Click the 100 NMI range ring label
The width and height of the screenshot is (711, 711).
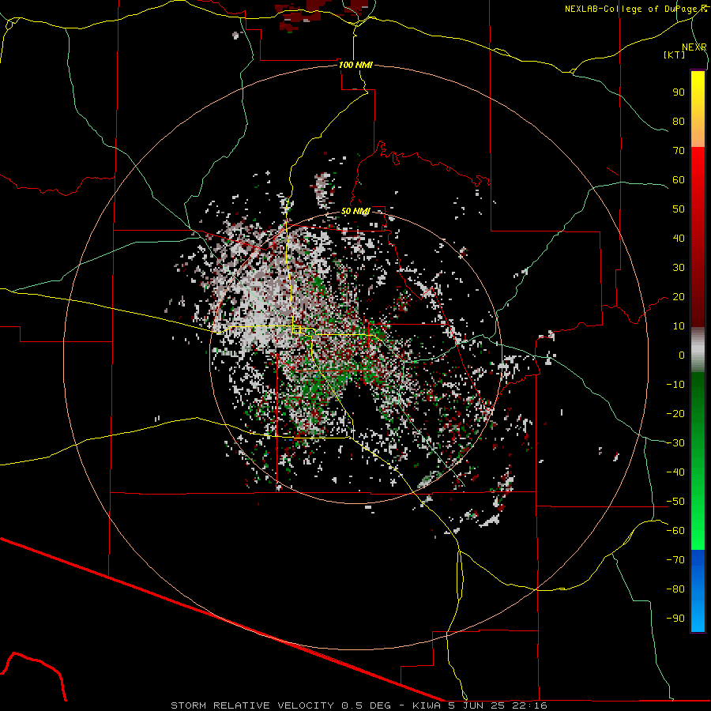(355, 65)
